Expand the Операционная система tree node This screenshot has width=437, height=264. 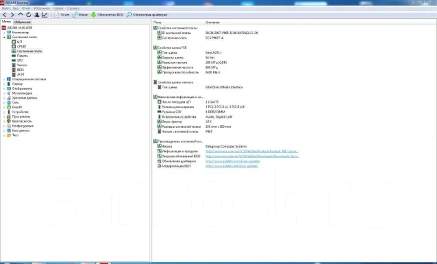click(4, 79)
